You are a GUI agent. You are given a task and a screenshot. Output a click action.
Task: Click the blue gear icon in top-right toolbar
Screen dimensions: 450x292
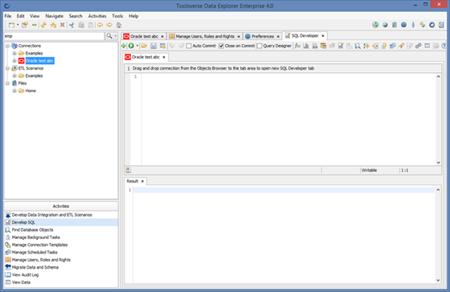(x=403, y=25)
